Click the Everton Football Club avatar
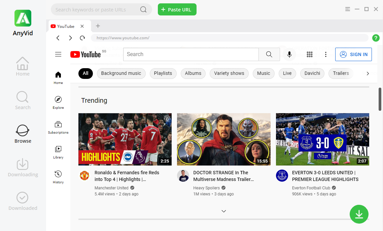The image size is (383, 231). tap(282, 176)
